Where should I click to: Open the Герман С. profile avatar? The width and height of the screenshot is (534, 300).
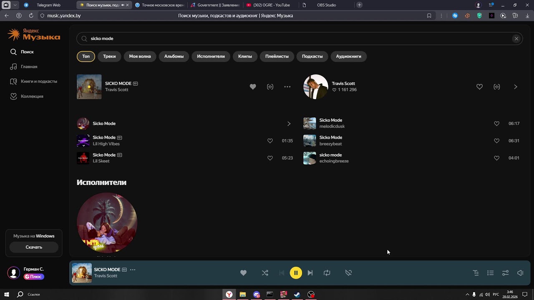tap(14, 273)
